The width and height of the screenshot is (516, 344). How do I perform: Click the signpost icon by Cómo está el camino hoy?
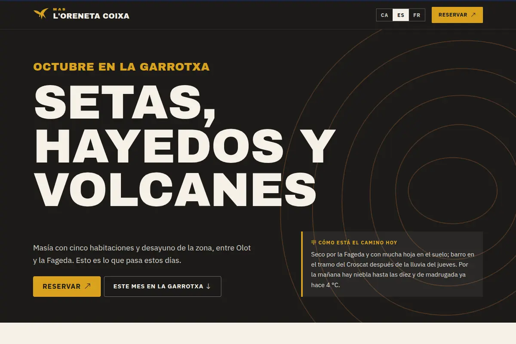(313, 243)
